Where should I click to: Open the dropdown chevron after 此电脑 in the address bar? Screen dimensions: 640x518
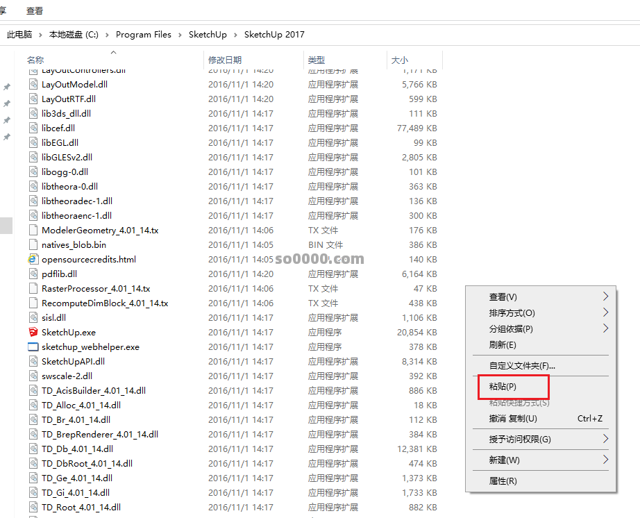[40, 35]
